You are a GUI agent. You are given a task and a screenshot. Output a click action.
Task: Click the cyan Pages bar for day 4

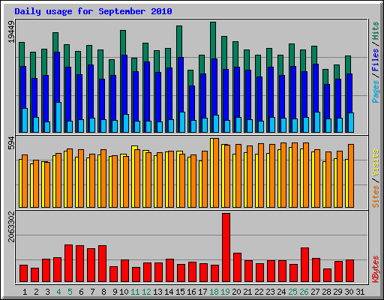click(x=58, y=117)
